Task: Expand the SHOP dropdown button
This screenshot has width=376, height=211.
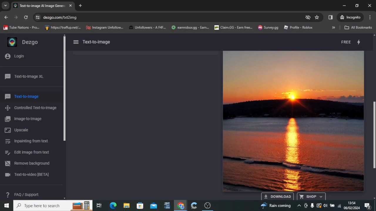Action: click(x=311, y=197)
